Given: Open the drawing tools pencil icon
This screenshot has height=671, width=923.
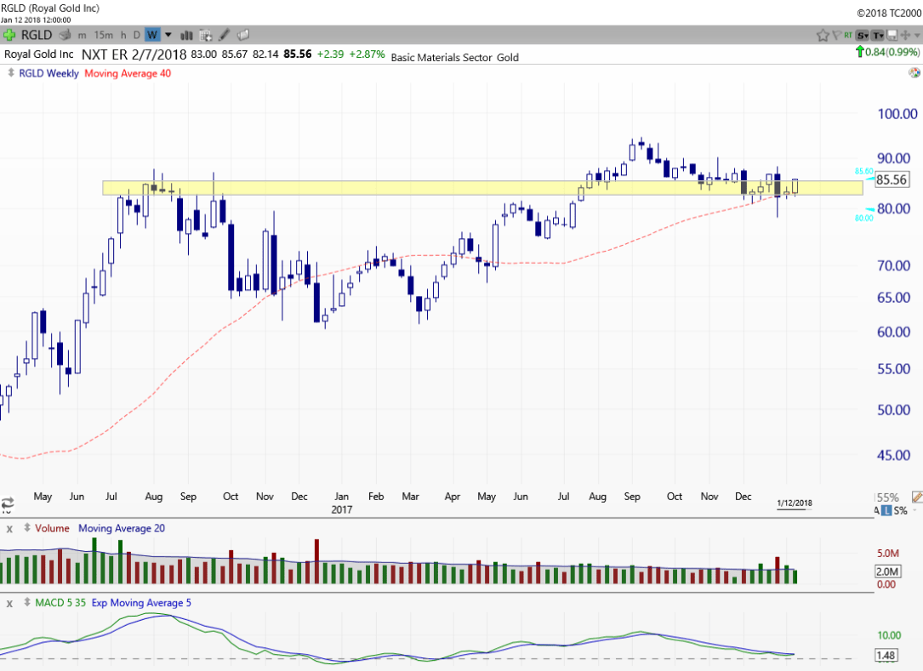Looking at the screenshot, I should pyautogui.click(x=225, y=35).
